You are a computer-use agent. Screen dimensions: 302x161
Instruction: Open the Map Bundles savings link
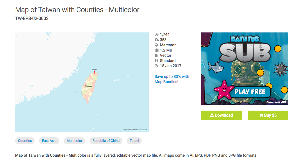point(172,79)
